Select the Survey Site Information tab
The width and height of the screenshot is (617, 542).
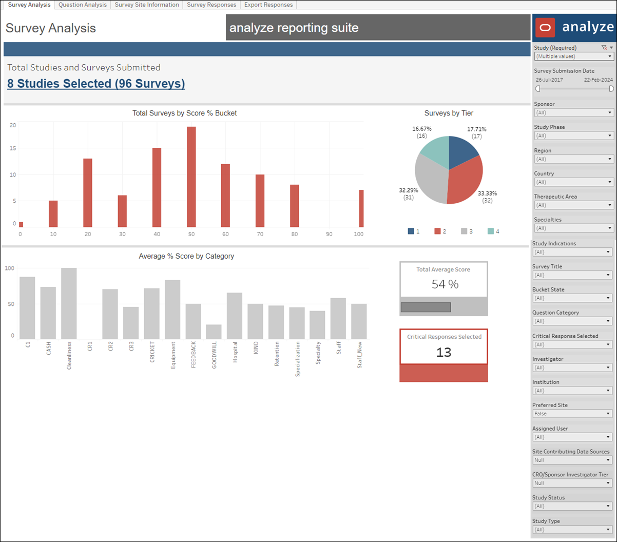click(x=146, y=5)
